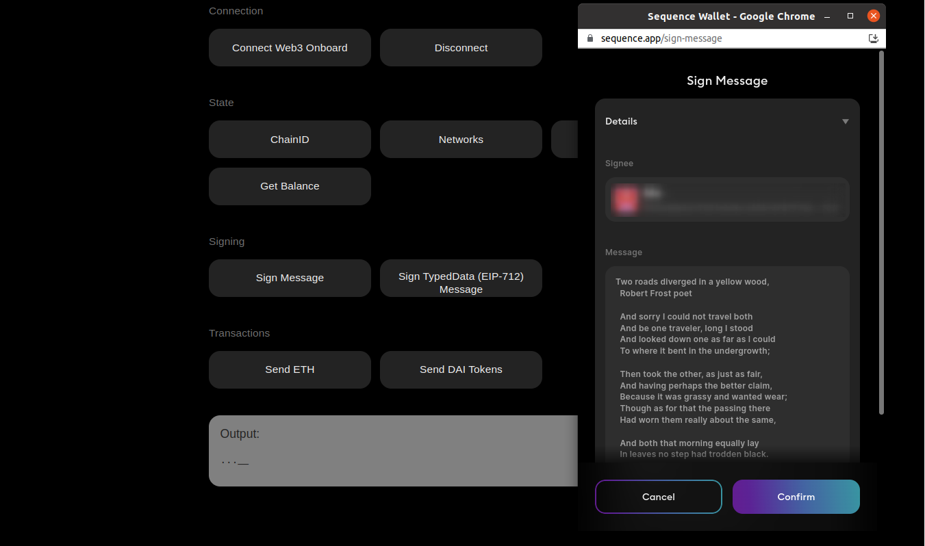
Task: Click the Networks button
Action: tap(461, 140)
